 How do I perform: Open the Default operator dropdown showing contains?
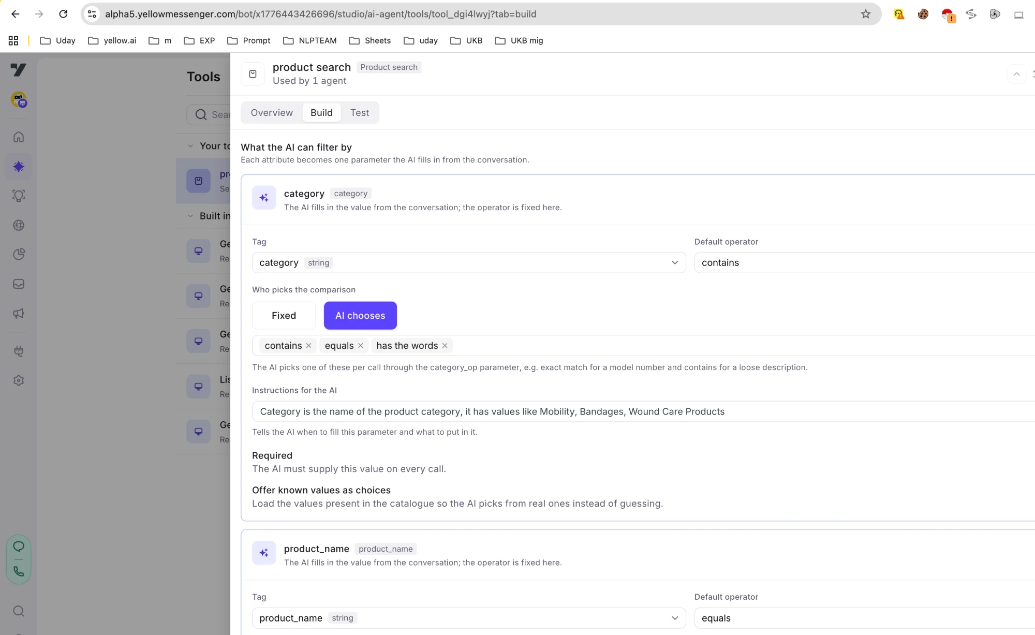tap(864, 263)
